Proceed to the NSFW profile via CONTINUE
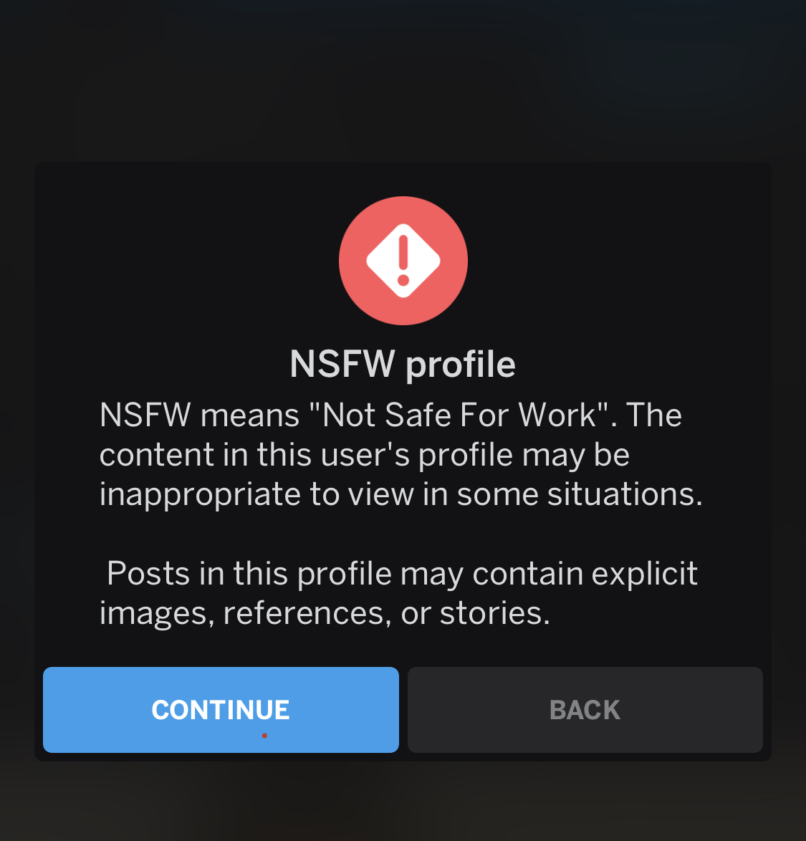The image size is (806, 841). pyautogui.click(x=221, y=710)
